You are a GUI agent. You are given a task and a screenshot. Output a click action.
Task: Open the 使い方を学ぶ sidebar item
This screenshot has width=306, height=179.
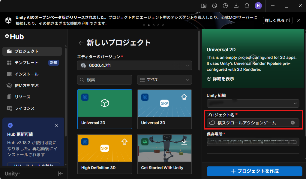pos(32,85)
